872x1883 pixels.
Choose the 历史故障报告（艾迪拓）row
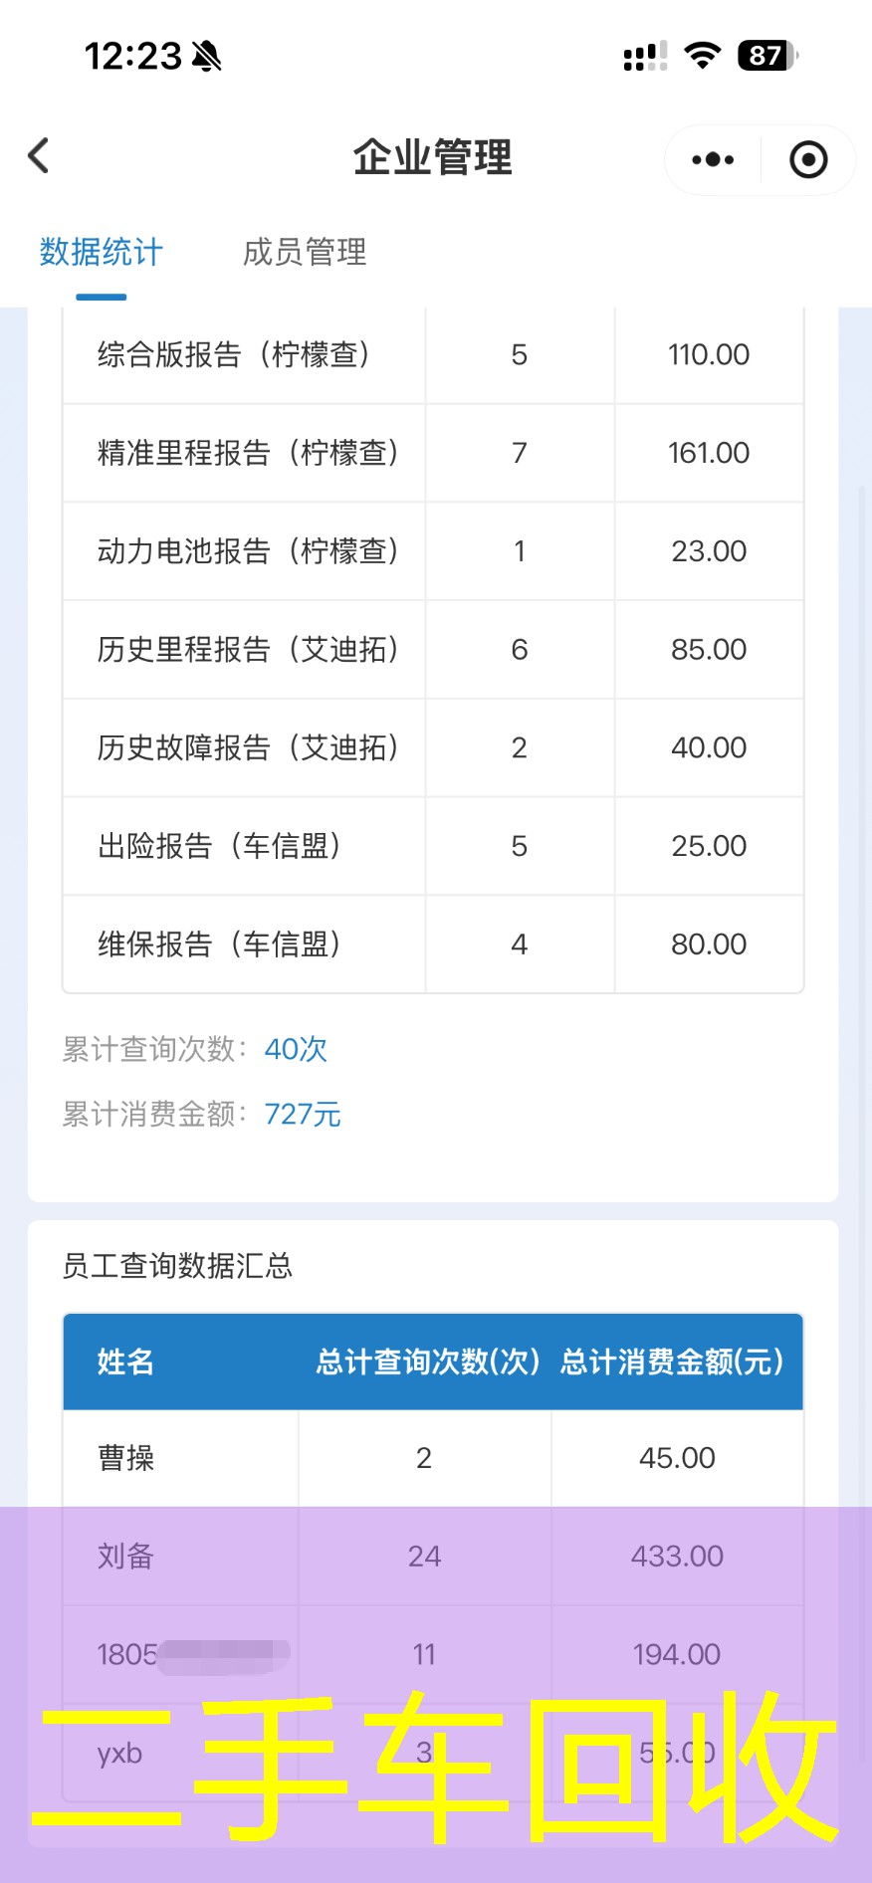(249, 748)
